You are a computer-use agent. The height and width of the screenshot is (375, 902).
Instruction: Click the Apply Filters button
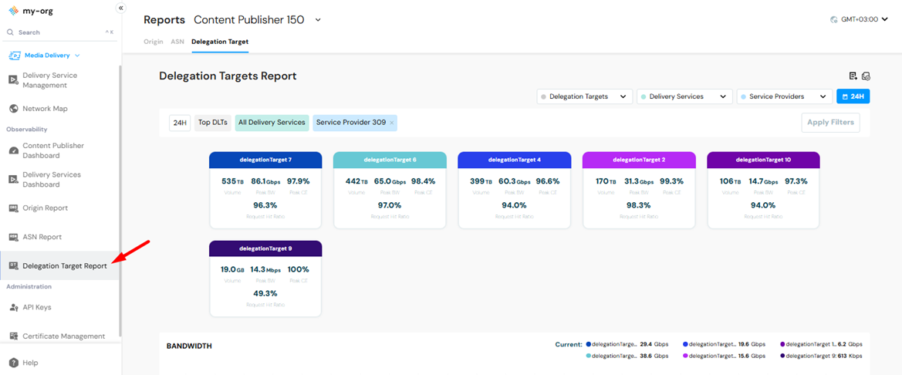830,123
